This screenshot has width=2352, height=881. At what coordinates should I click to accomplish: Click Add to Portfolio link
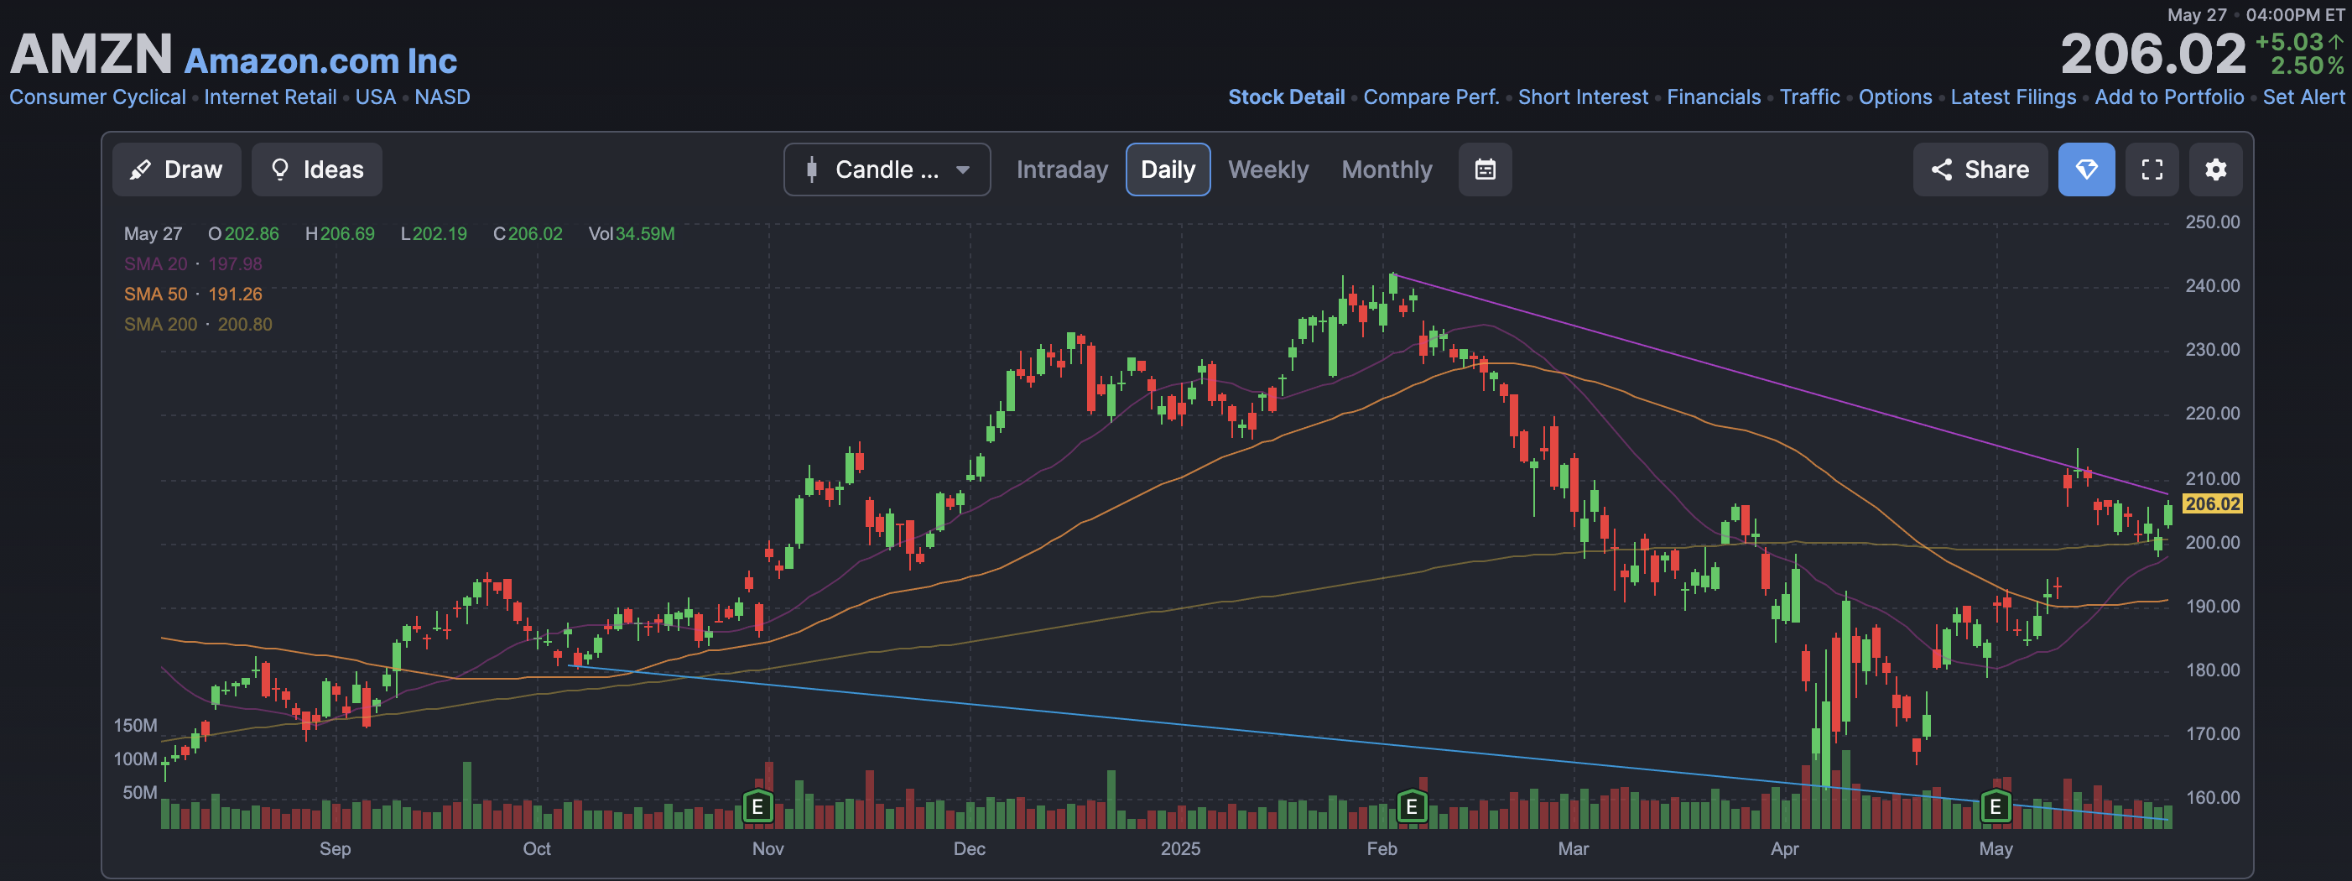pos(2168,96)
